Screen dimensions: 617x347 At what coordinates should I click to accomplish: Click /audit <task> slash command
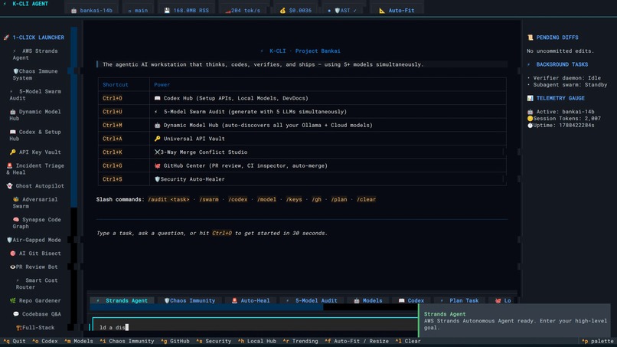click(x=168, y=200)
